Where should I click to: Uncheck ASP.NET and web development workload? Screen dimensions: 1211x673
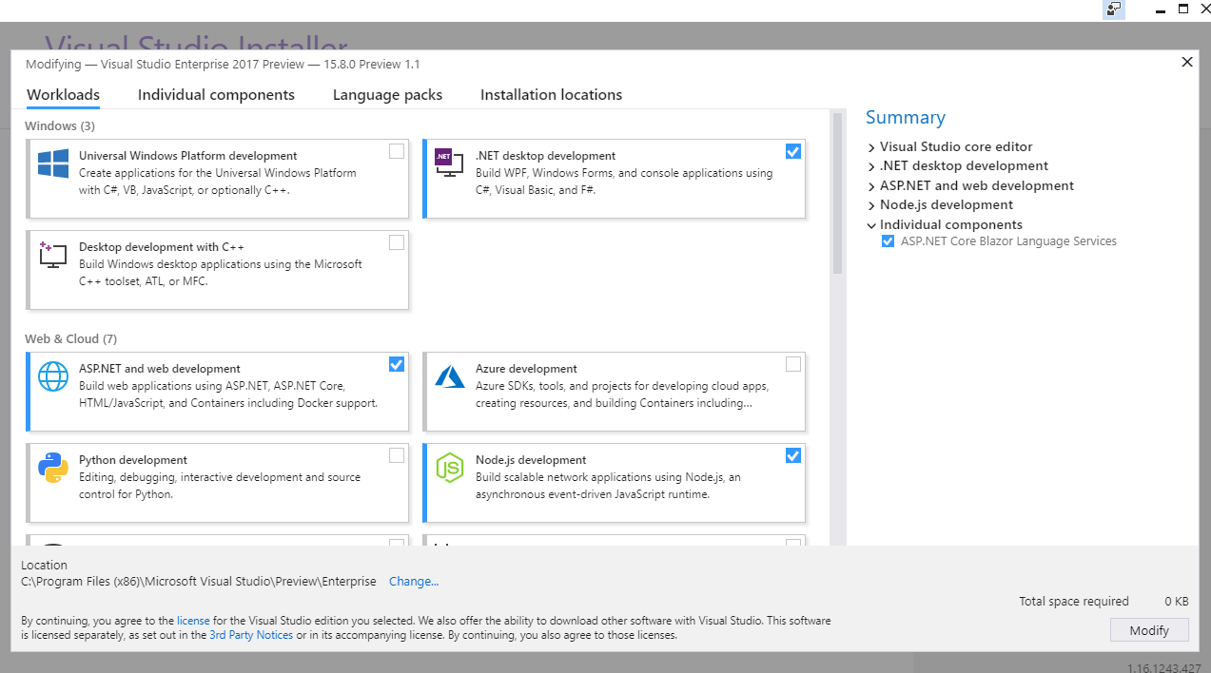pos(397,364)
